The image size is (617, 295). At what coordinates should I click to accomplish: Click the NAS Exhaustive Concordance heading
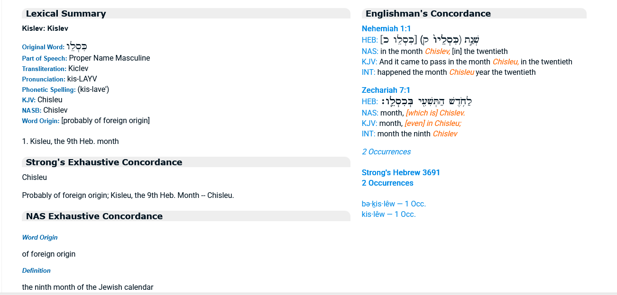coord(94,216)
